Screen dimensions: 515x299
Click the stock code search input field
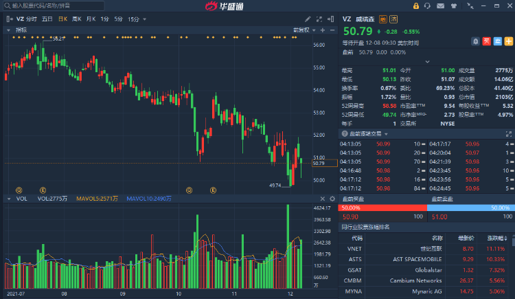point(53,5)
